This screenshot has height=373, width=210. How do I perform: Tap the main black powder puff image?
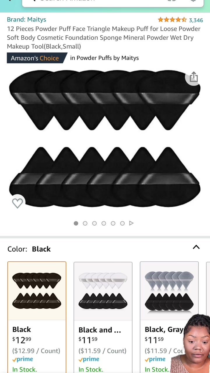(x=105, y=138)
